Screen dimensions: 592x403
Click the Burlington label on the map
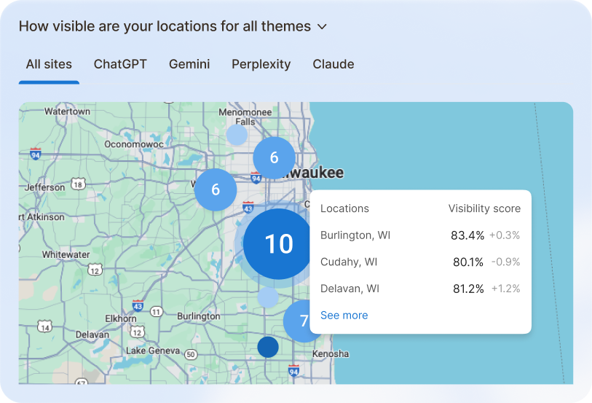pos(199,316)
